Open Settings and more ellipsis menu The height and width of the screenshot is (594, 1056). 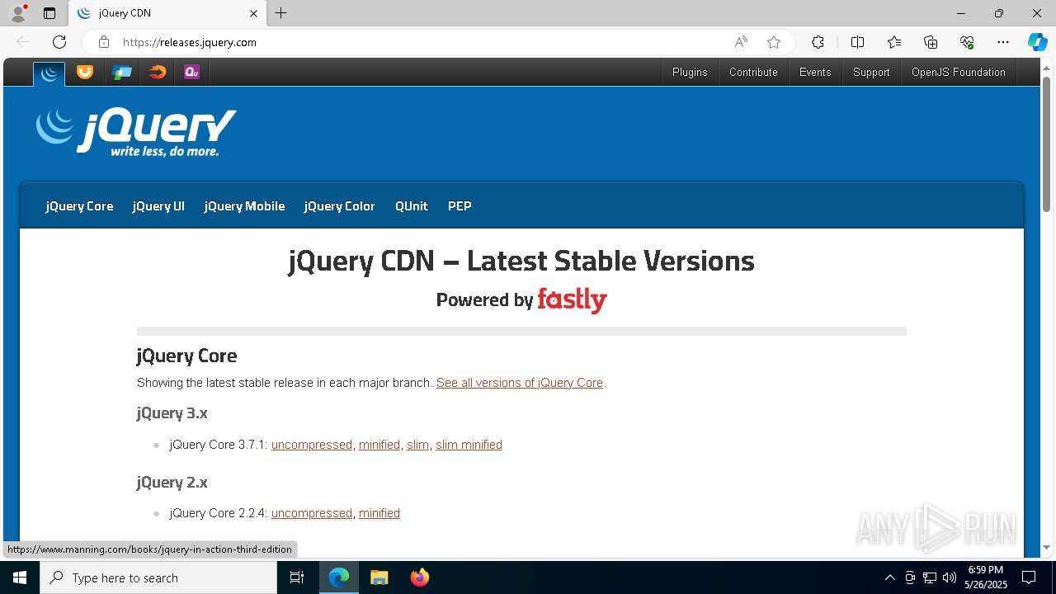(1003, 42)
